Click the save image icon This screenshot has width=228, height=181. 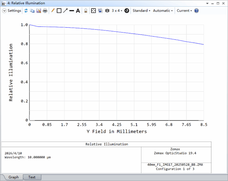(x=39, y=11)
